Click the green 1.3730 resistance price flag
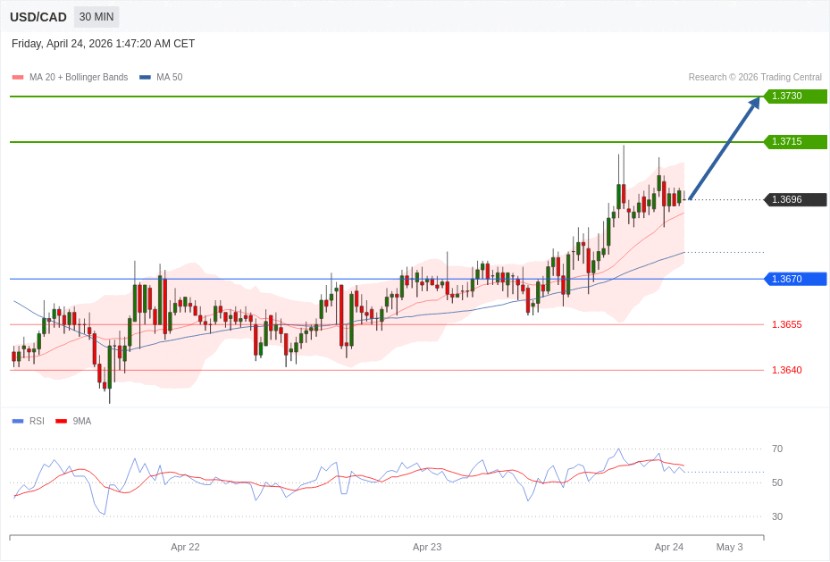 tap(793, 96)
